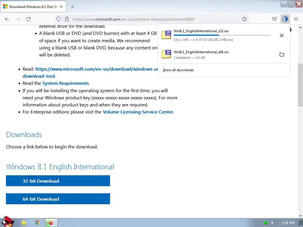Select the Win8.1_EnglishInternational_x64.iso filename
This screenshot has width=303, height=227.
(x=201, y=52)
